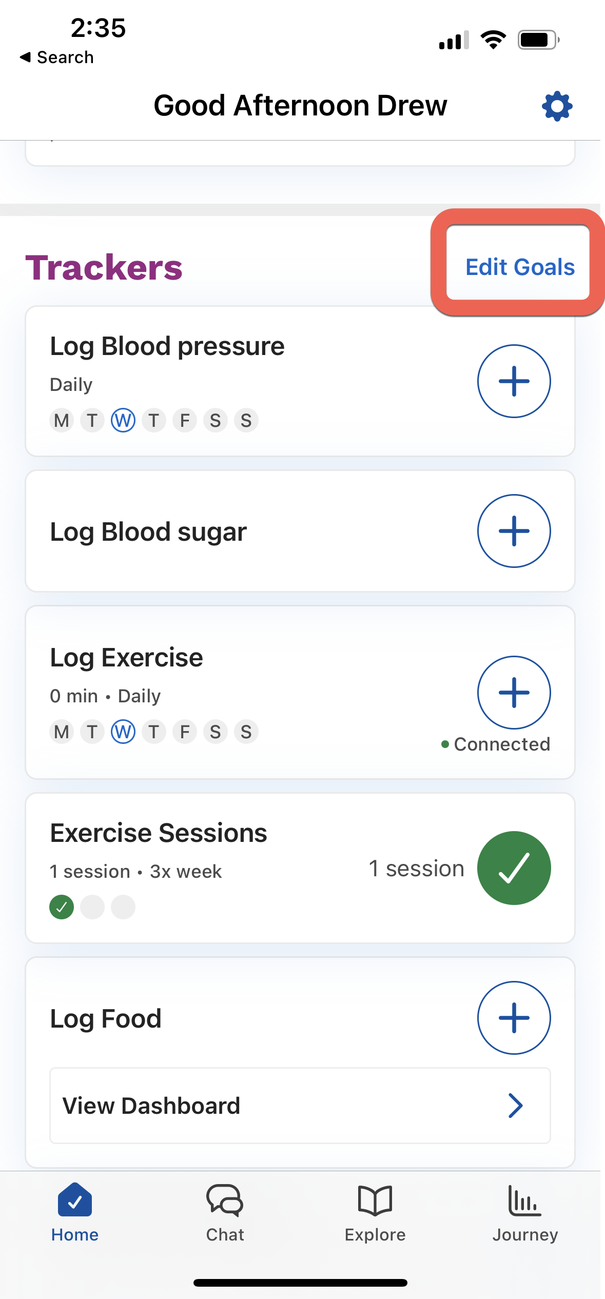Tap first completed session dot indicator
Screen dimensions: 605x1299
click(62, 907)
